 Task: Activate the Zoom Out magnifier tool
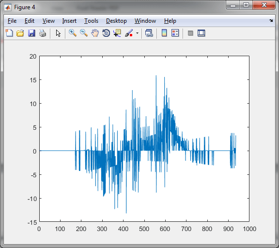pyautogui.click(x=84, y=33)
